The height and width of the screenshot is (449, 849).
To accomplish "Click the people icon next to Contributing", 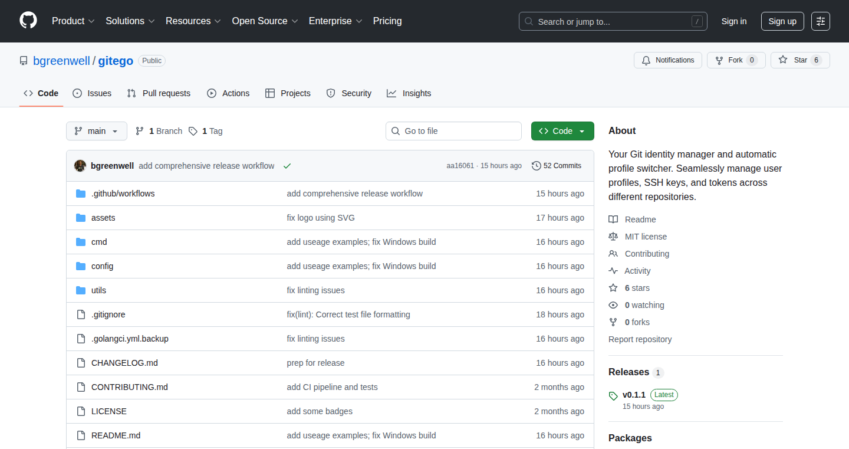I will 613,254.
